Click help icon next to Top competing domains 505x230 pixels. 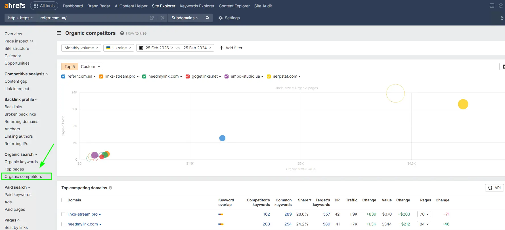[x=110, y=188]
